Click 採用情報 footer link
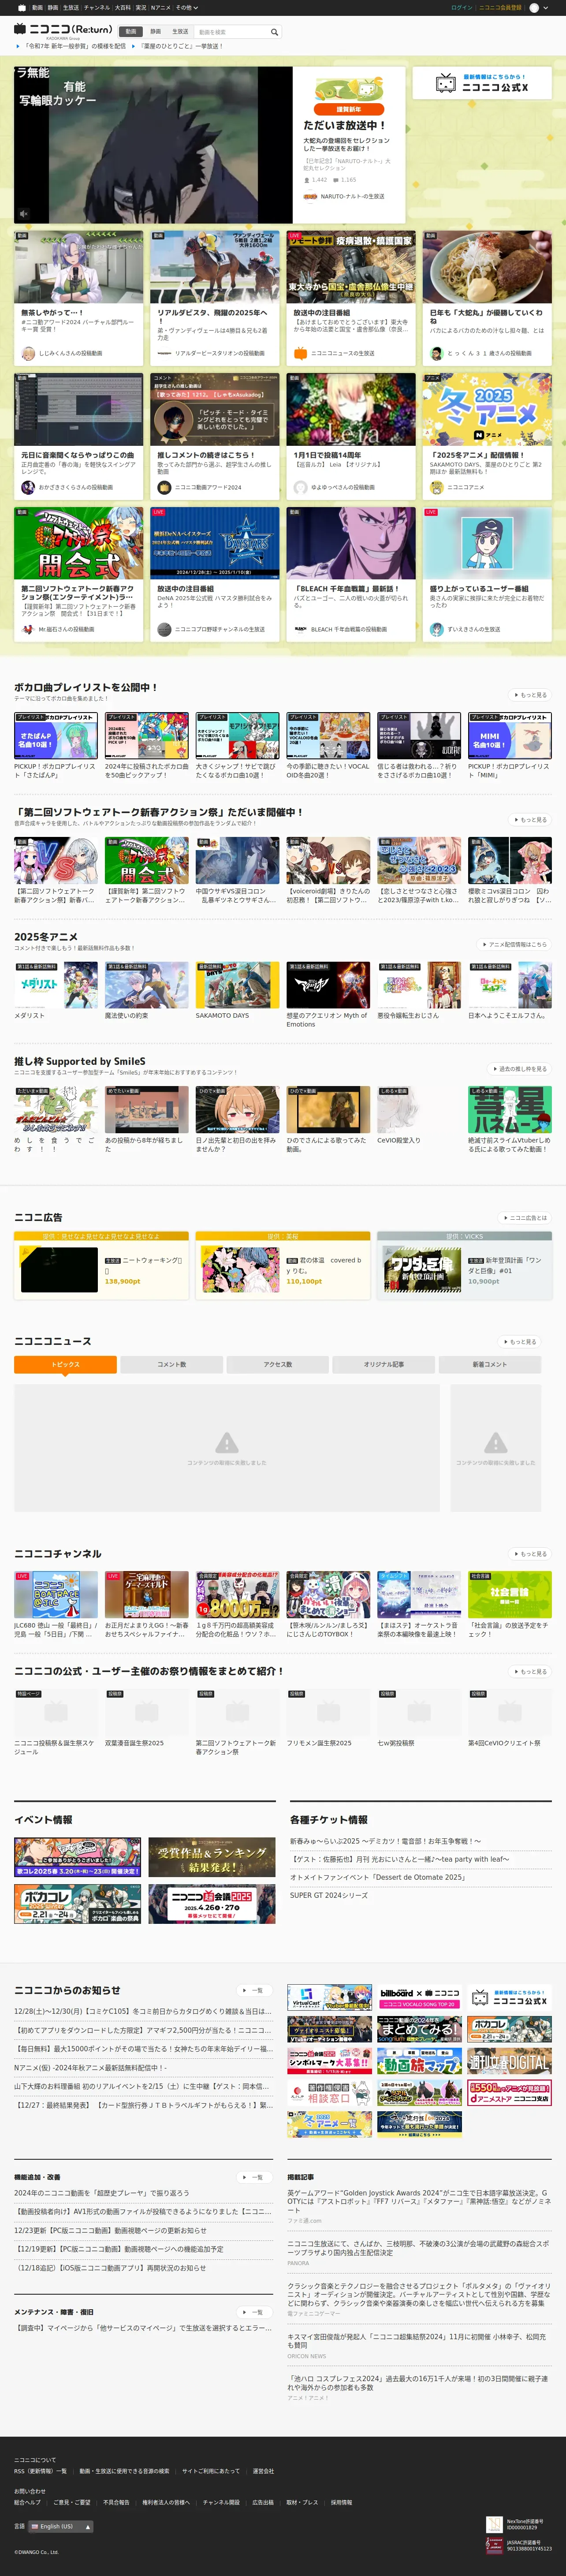 [341, 2502]
